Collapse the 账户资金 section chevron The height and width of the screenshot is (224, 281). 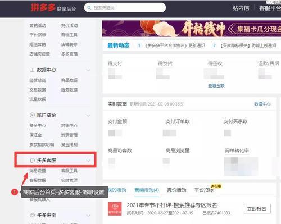(x=88, y=115)
